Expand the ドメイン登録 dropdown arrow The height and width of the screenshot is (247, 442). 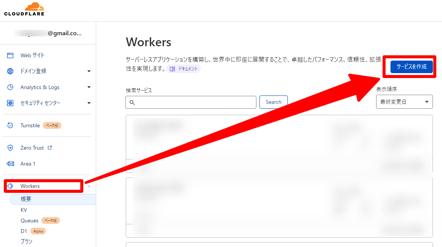(89, 71)
